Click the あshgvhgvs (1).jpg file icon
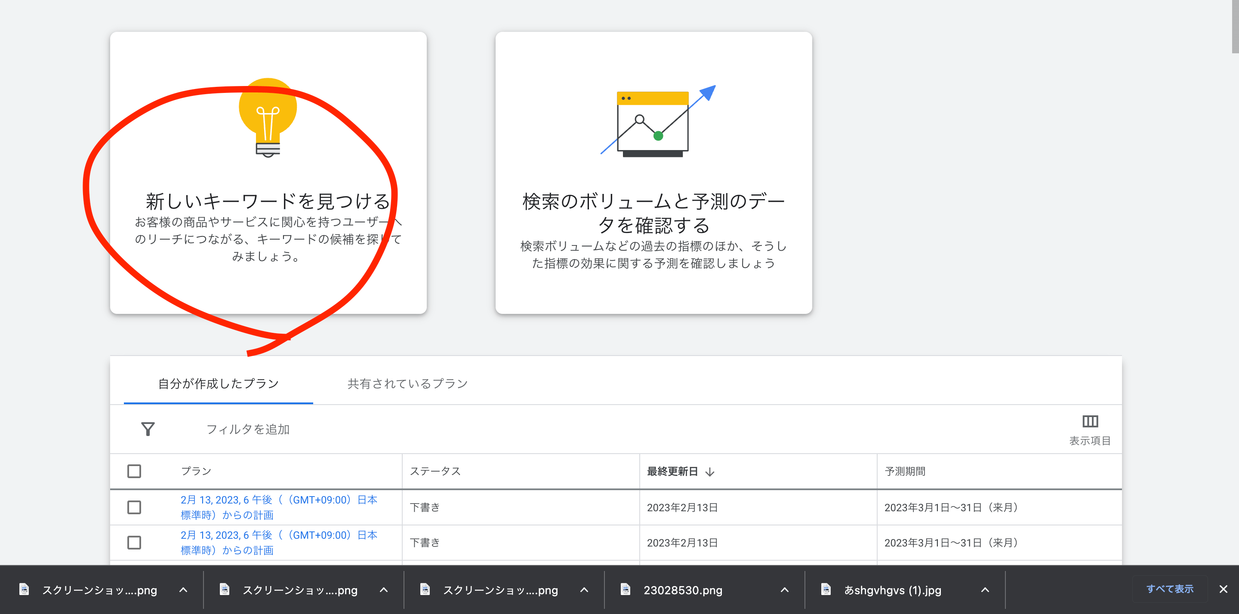Viewport: 1239px width, 614px height. [x=826, y=589]
